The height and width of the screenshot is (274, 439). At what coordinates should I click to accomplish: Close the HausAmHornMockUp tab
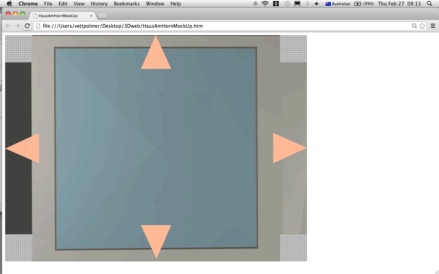coord(91,16)
